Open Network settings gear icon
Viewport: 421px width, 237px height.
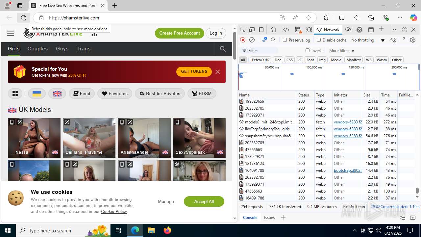coord(413,40)
